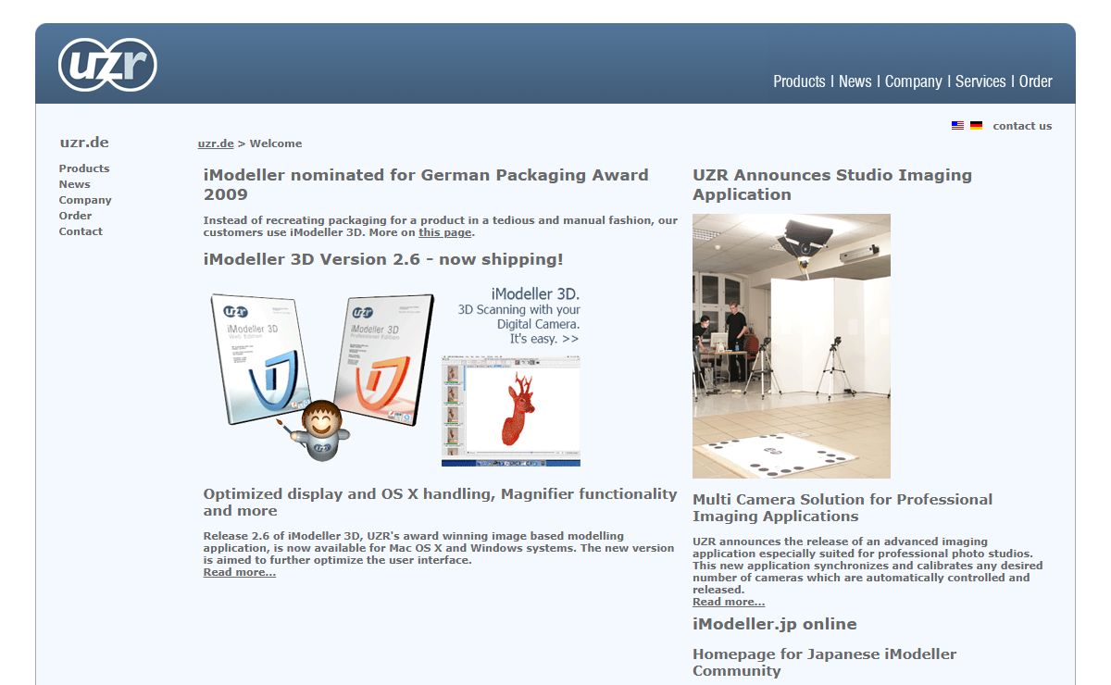Click Read more under iModeller 2.6 release

click(x=240, y=572)
